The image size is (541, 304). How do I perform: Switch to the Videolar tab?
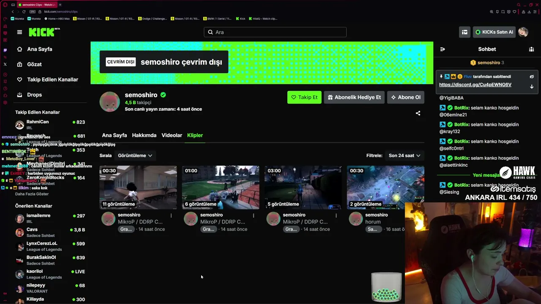coord(172,135)
